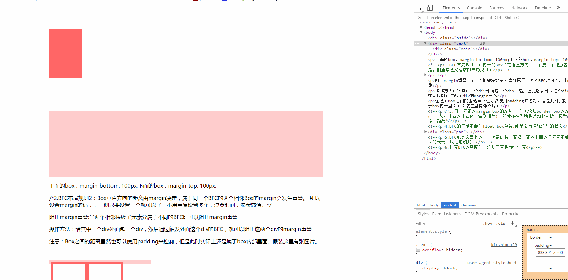This screenshot has width=568, height=280.
Task: Expand the head node in DOM tree
Action: pos(421,27)
